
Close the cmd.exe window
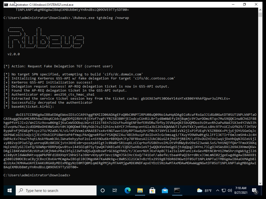[x=256, y=4]
